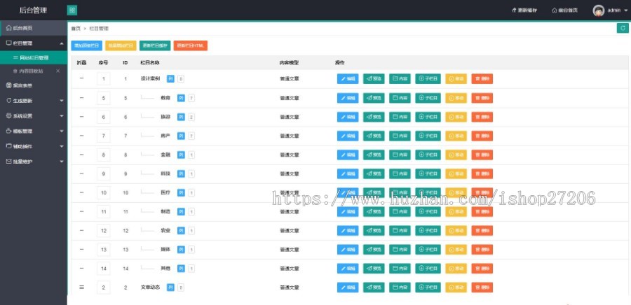Toggle the fold marker on the 金融 row

(x=81, y=155)
